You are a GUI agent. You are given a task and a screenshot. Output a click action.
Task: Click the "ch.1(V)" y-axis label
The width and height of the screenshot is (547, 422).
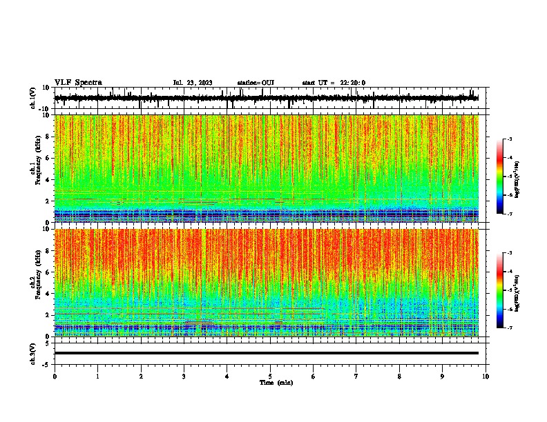33,98
